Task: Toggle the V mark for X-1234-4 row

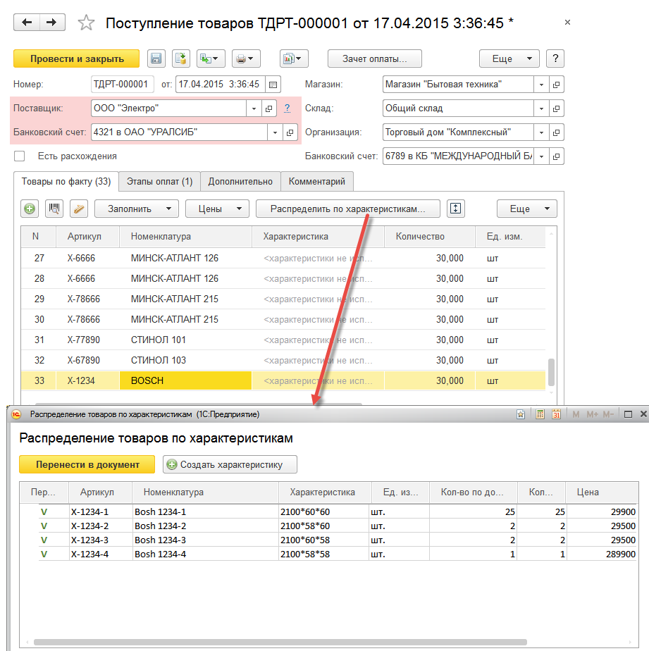Action: (x=44, y=554)
